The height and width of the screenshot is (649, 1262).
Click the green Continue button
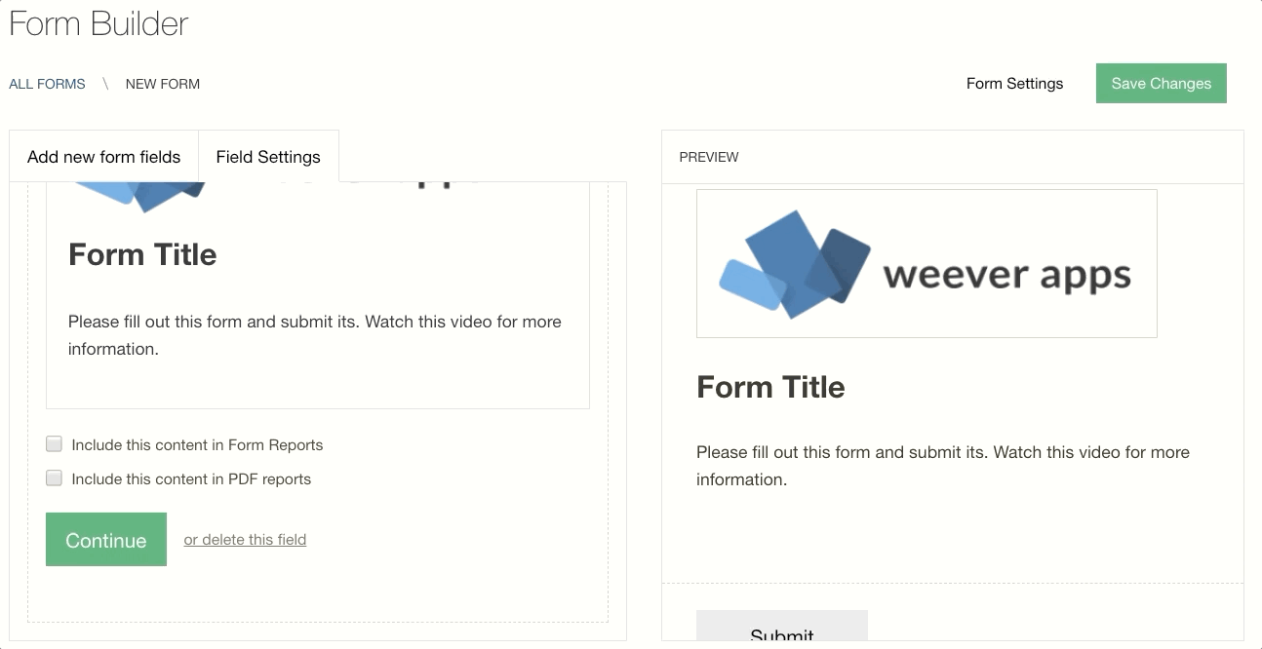pyautogui.click(x=106, y=540)
